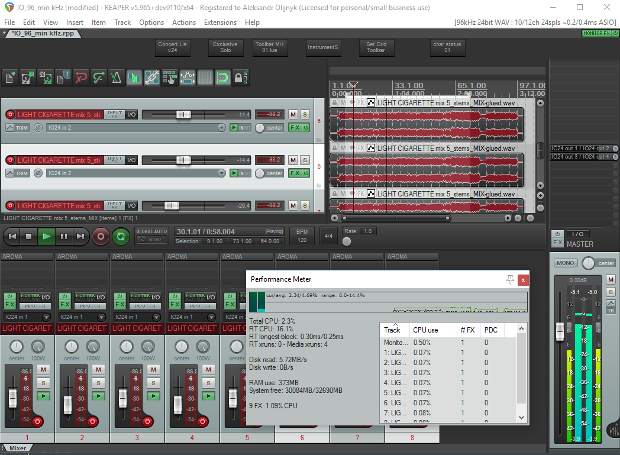Open the File menu
Viewport: 620px width, 455px height.
click(x=9, y=22)
